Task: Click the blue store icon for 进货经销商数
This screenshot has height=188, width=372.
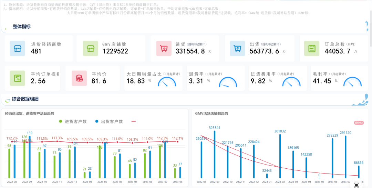Action: tap(17, 49)
